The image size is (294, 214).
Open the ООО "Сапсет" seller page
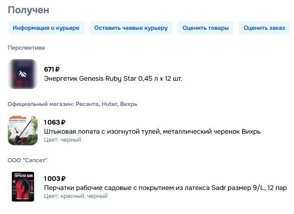(x=27, y=160)
